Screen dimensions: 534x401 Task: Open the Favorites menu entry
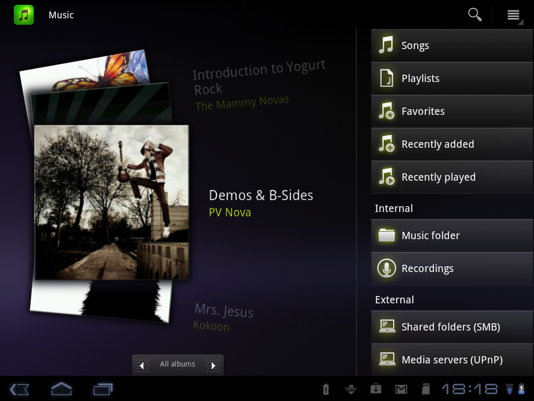452,111
